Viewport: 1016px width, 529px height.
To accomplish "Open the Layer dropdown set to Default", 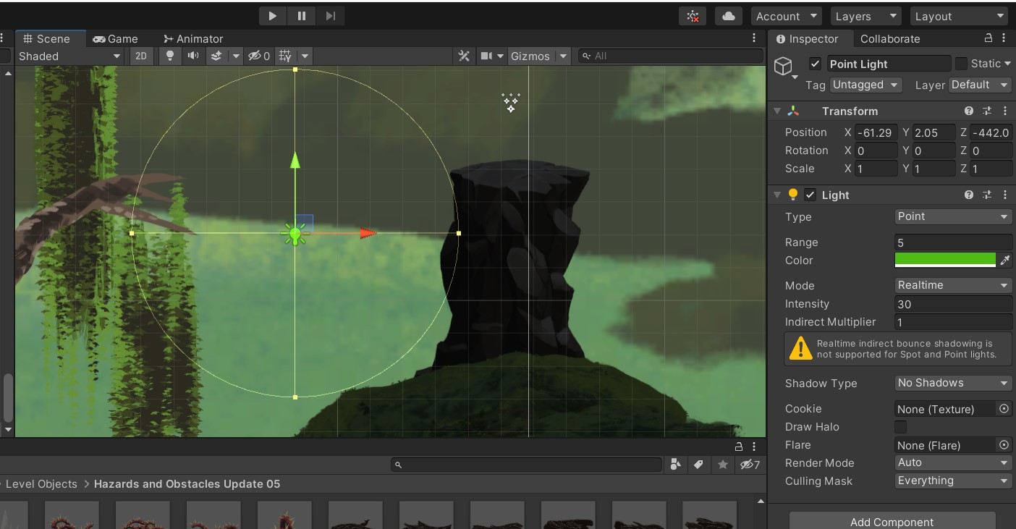I will click(x=980, y=85).
